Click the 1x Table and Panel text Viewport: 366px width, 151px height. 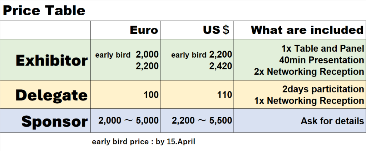click(x=322, y=49)
